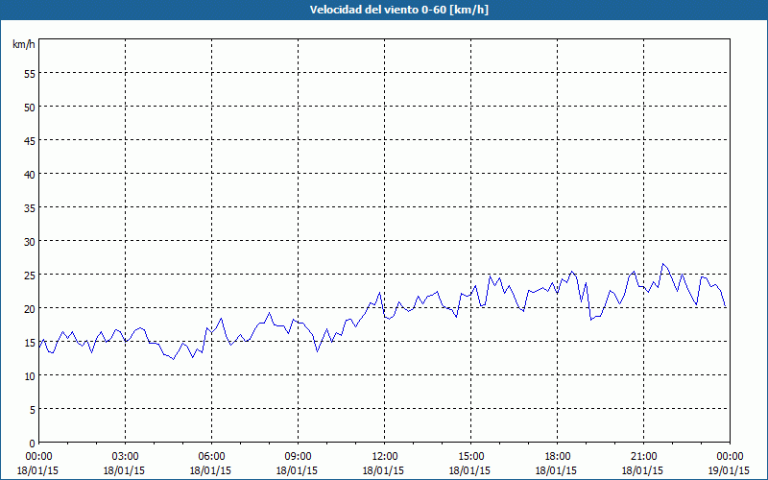This screenshot has width=768, height=480.
Task: Click the 15:00 time axis label
Action: coord(470,457)
